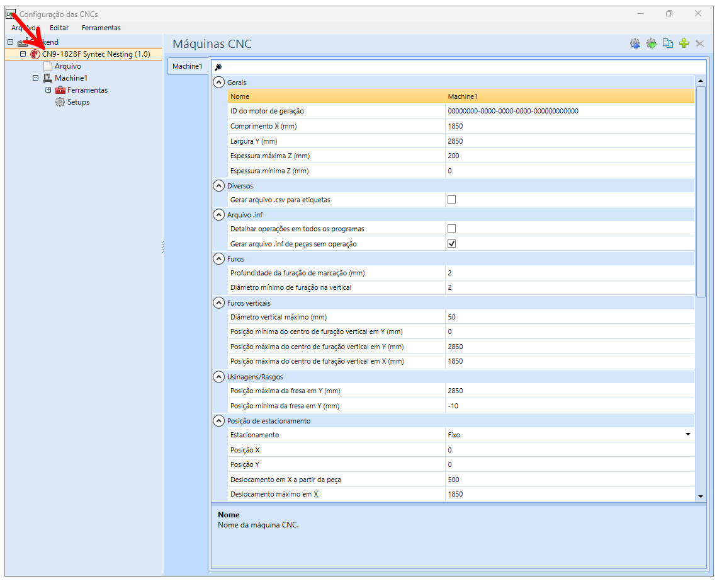The width and height of the screenshot is (717, 581).
Task: Click the import configuration gear with green arrow
Action: point(651,43)
